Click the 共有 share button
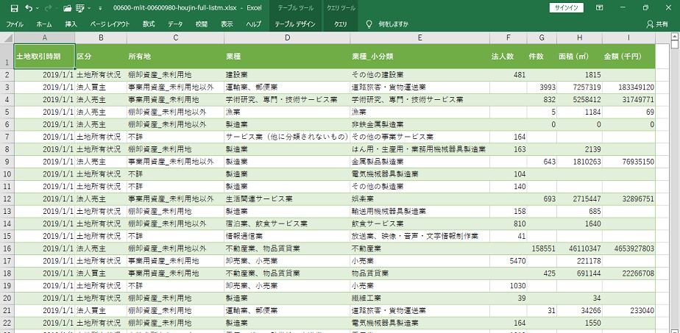680x333 pixels. [x=657, y=24]
